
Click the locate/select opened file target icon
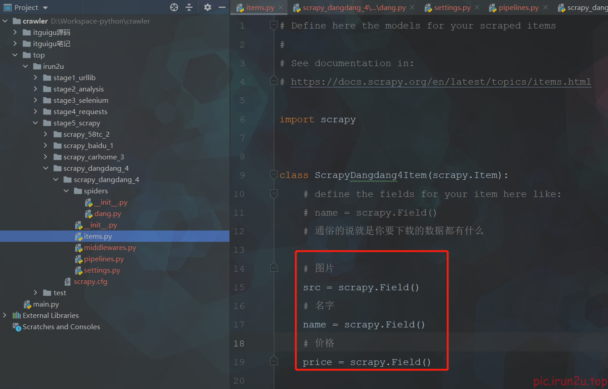coord(174,7)
